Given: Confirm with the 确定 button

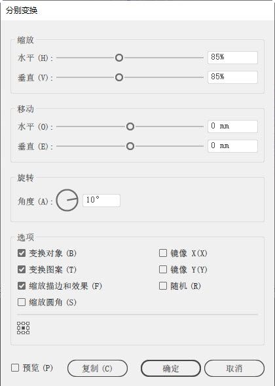Looking at the screenshot, I should pos(171,368).
